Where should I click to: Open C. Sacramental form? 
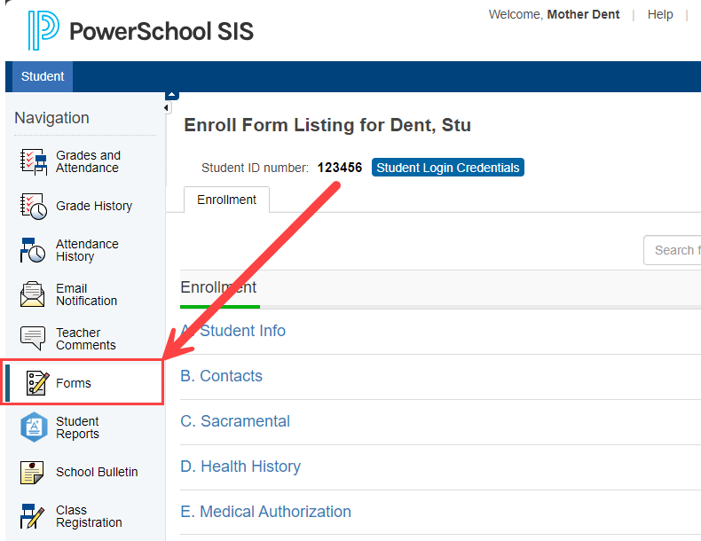click(x=235, y=421)
